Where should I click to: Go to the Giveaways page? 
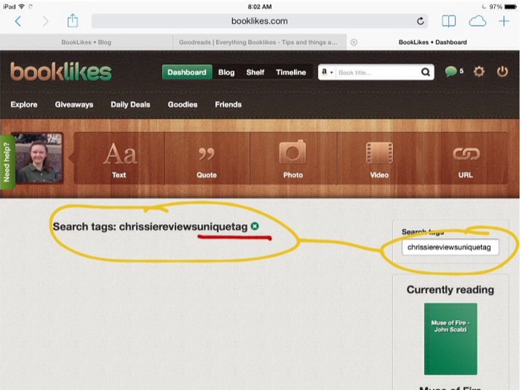click(x=74, y=104)
